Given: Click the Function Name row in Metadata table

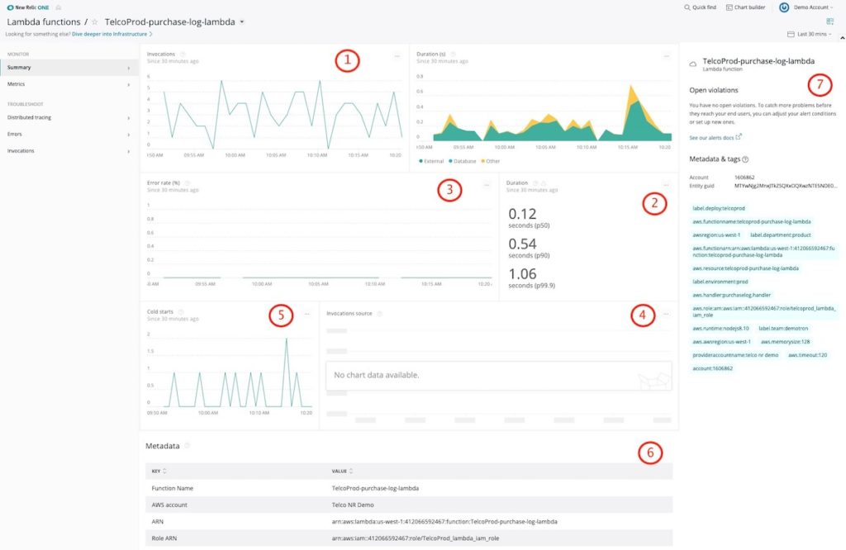Looking at the screenshot, I should pyautogui.click(x=409, y=488).
